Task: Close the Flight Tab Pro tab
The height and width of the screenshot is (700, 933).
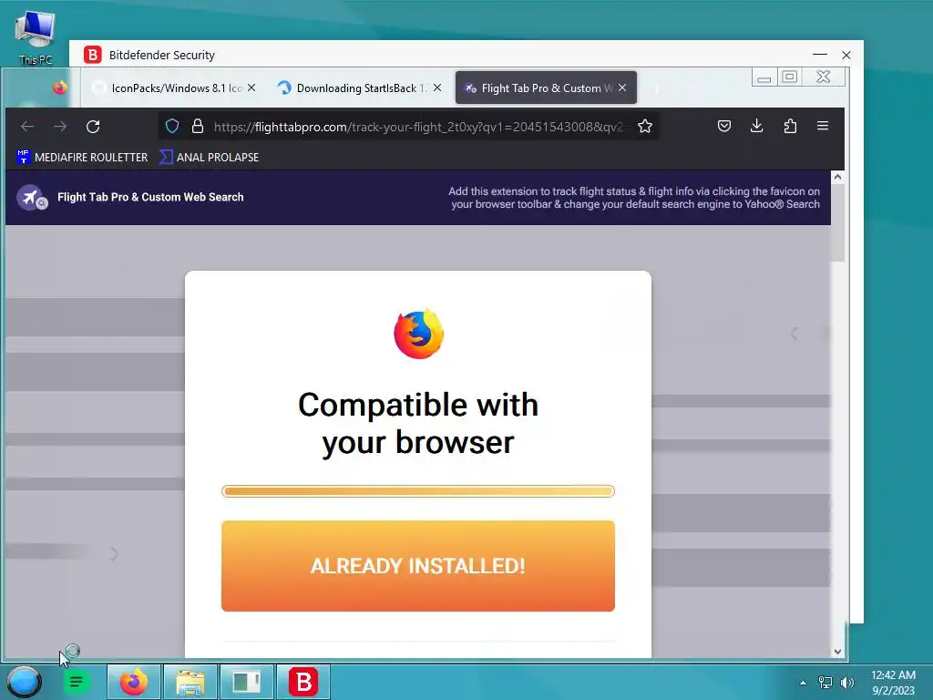Action: 622,87
